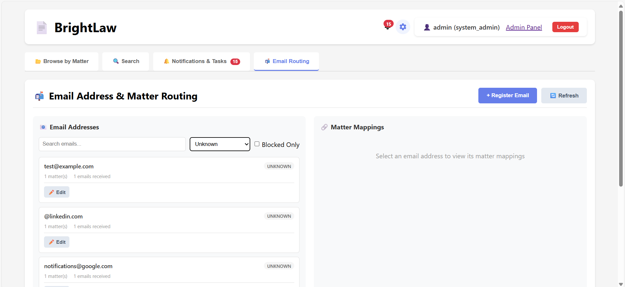Open the Search tab
The width and height of the screenshot is (625, 287).
[x=126, y=61]
